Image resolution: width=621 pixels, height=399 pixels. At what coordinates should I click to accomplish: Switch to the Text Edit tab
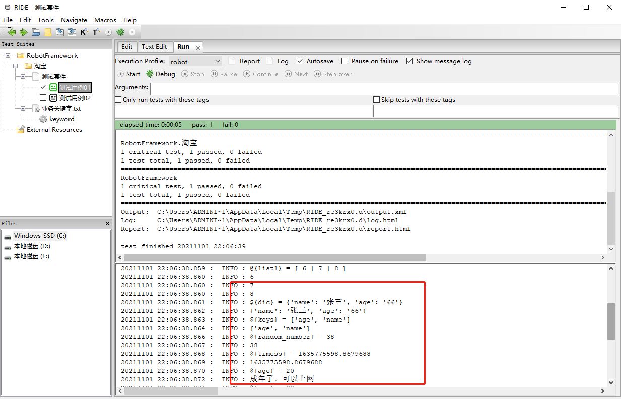pos(154,47)
